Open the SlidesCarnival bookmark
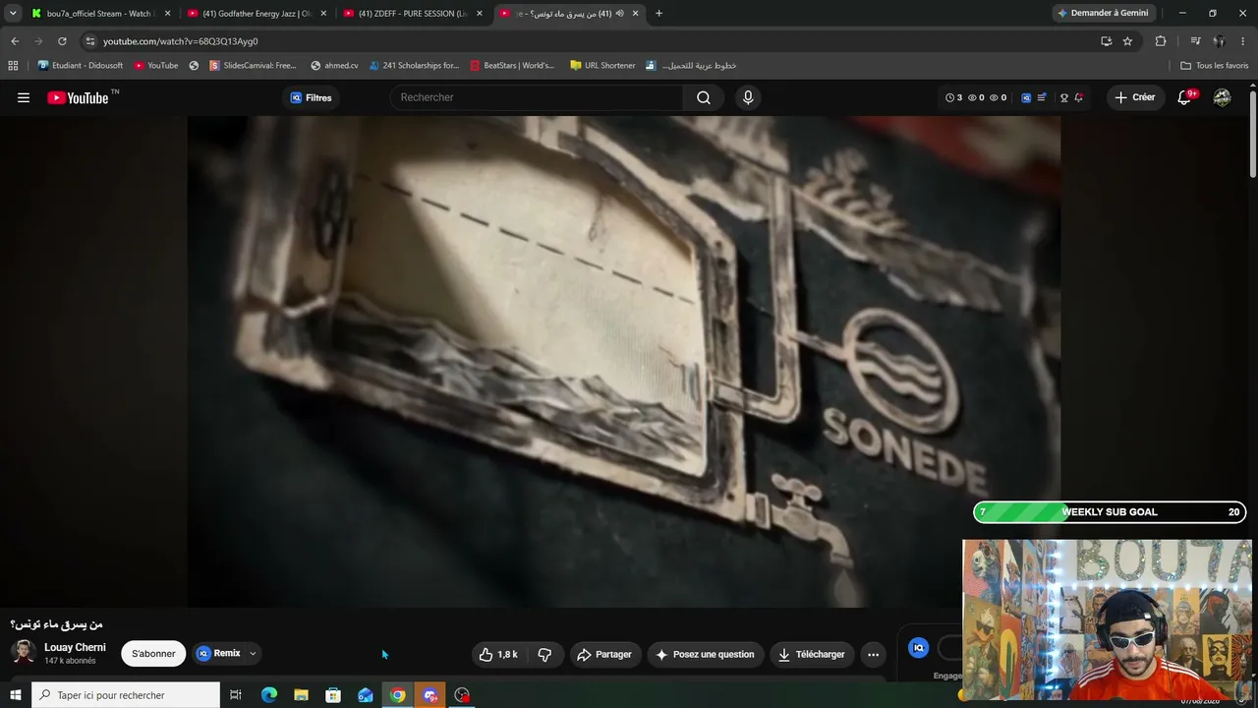This screenshot has width=1258, height=708. point(253,66)
